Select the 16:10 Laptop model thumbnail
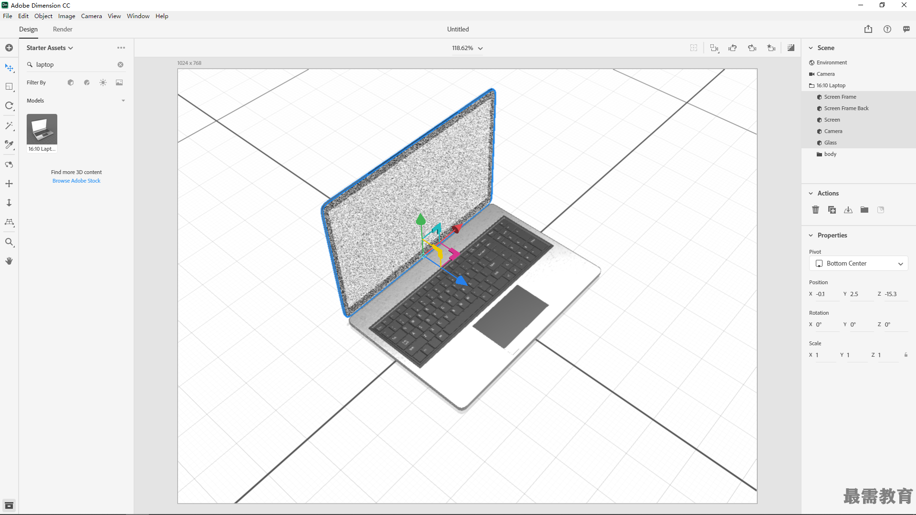This screenshot has width=916, height=515. click(x=42, y=129)
